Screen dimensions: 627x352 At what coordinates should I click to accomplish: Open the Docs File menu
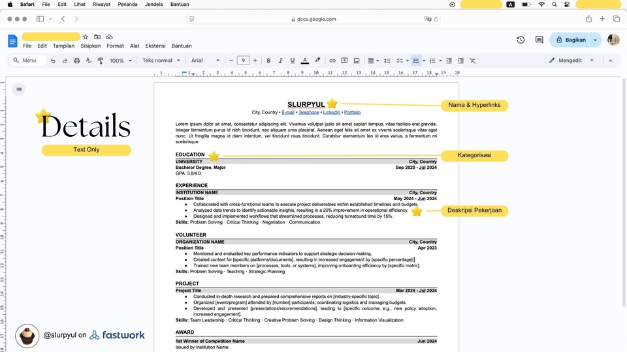pos(27,46)
